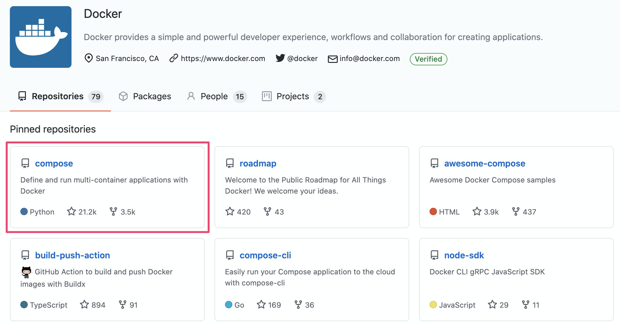Click the 'Pinned repositories' heading
Image resolution: width=620 pixels, height=328 pixels.
(53, 129)
